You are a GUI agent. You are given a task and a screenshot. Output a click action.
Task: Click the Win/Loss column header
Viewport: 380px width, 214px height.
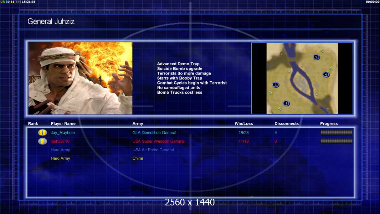point(243,124)
